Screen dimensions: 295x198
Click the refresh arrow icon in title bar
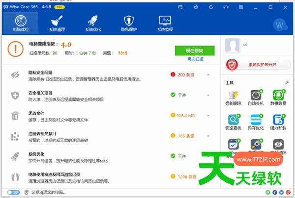[x=211, y=7]
